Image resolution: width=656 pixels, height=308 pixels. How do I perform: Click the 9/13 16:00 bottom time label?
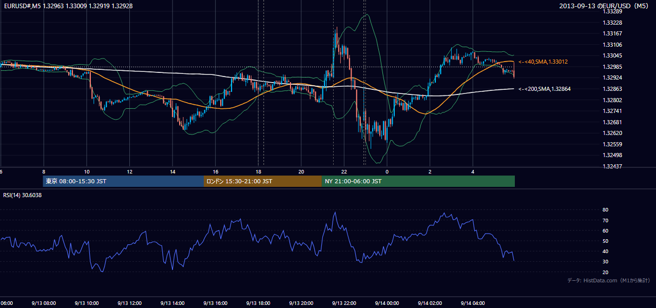coord(216,303)
